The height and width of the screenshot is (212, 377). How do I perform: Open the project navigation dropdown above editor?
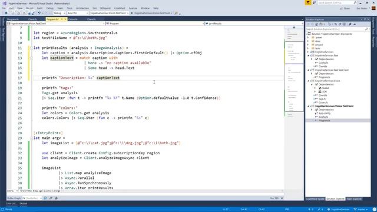tap(56, 24)
